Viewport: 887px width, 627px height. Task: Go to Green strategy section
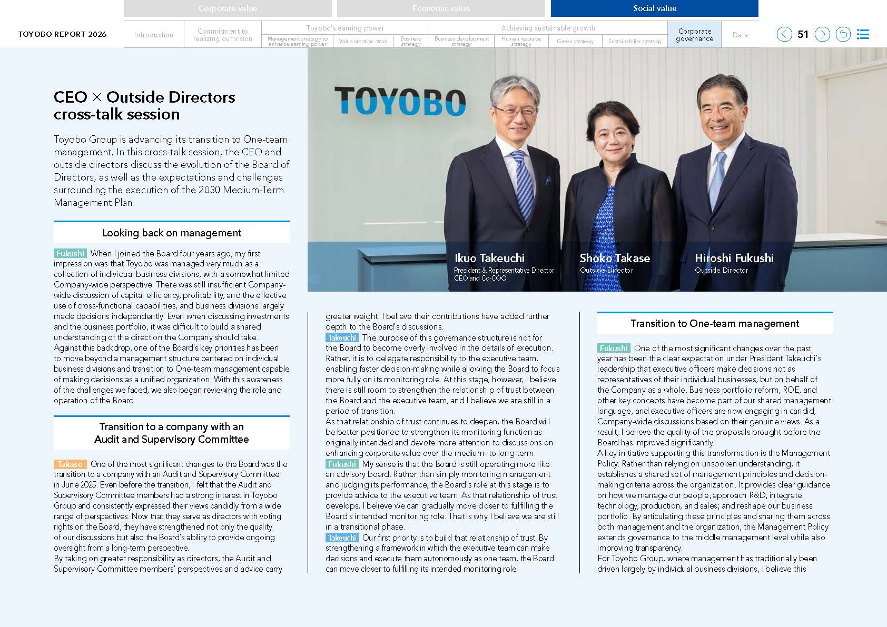575,41
